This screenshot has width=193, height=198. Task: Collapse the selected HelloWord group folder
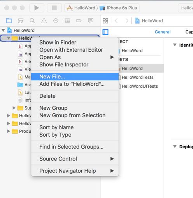pos(9,38)
